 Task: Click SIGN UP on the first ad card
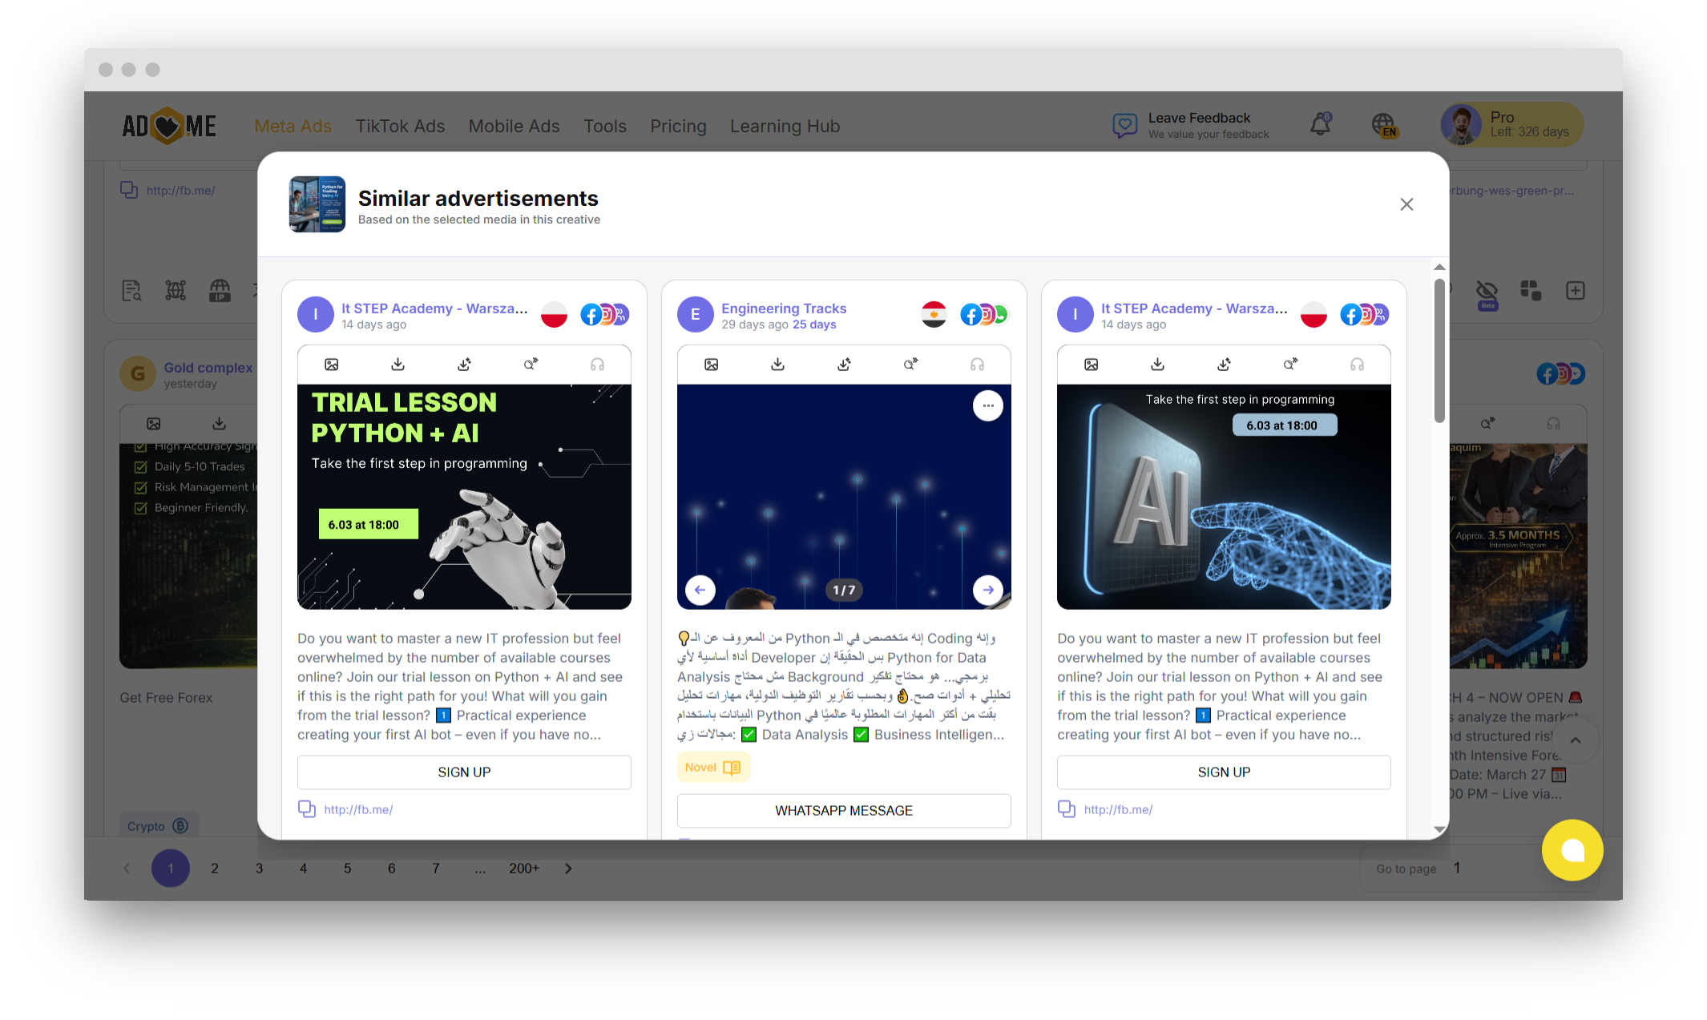tap(464, 772)
